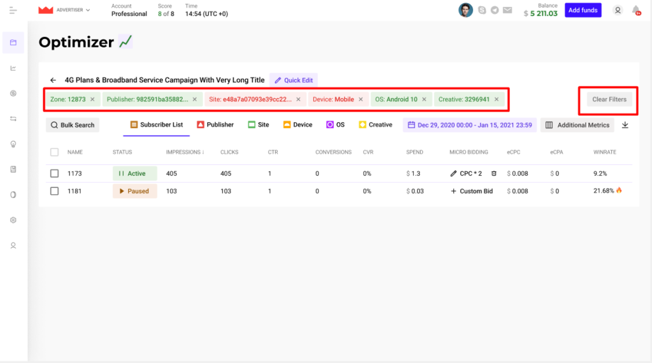Click the Clear Filters button
Screen dimensions: 652x363
pos(609,99)
